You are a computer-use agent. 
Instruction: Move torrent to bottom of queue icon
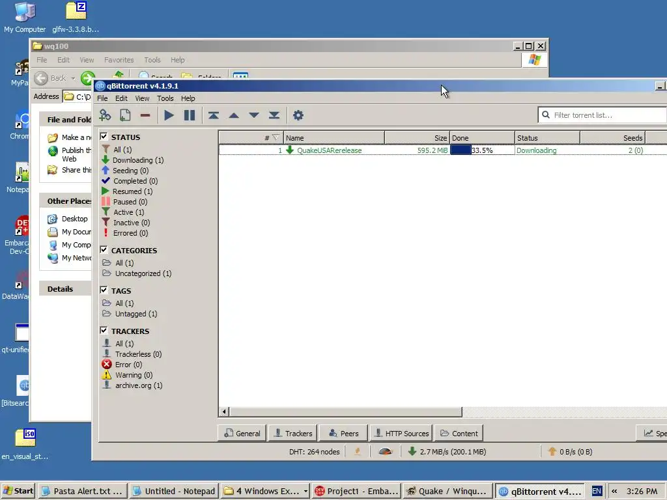tap(274, 115)
